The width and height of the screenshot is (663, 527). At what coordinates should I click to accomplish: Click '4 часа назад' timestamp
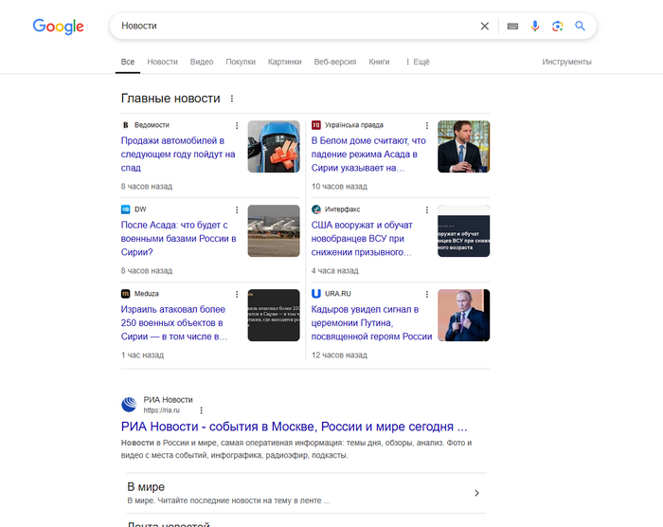(335, 271)
